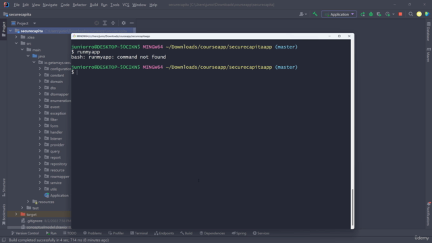Click the yellow IDE updates icon
Screen dimensions: 432x243
click(x=419, y=14)
